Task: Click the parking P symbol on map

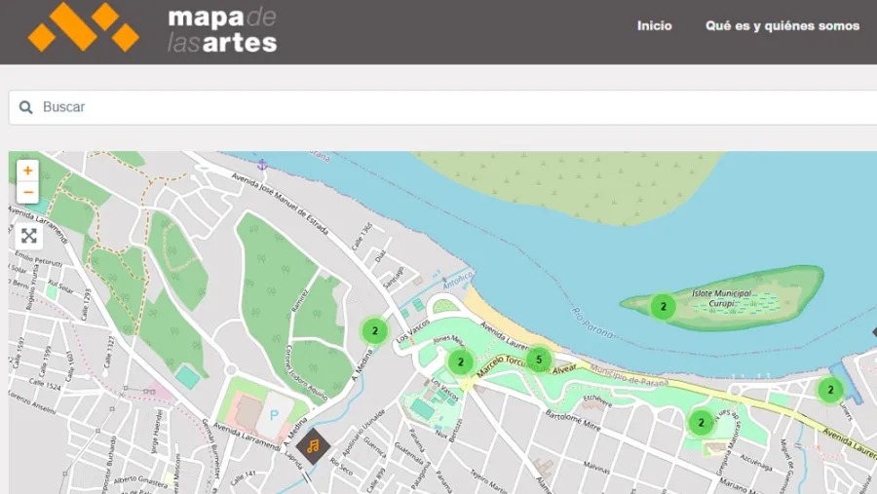Action: [x=274, y=415]
